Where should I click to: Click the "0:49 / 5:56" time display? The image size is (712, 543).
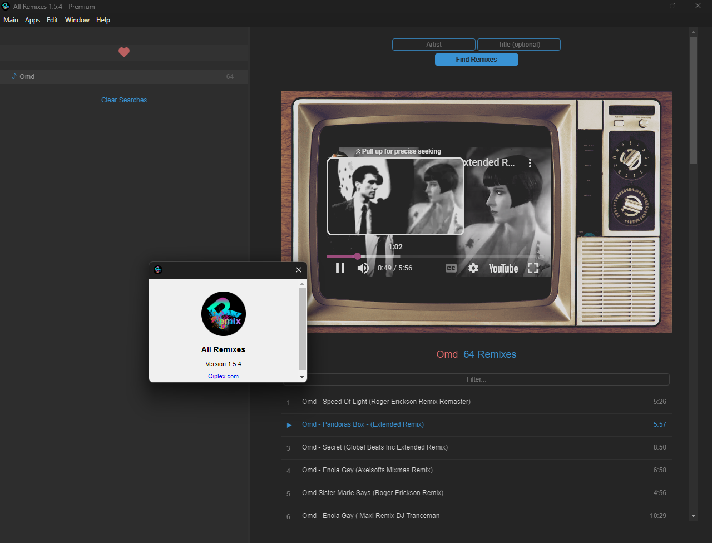click(x=395, y=268)
